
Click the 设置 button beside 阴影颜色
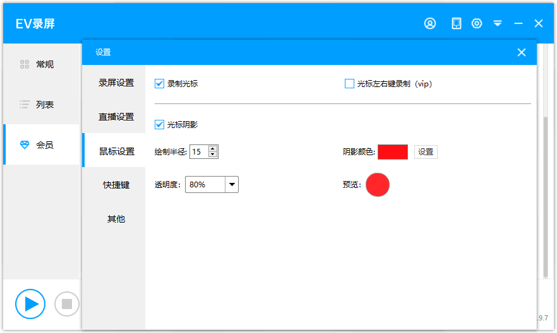coord(426,152)
